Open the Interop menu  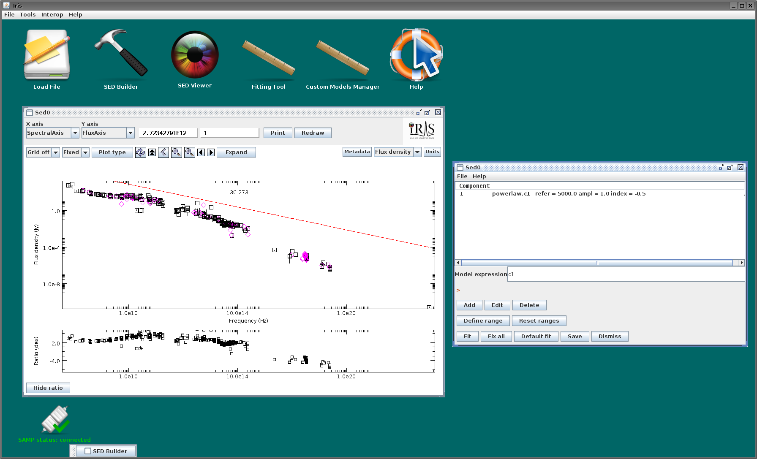pyautogui.click(x=52, y=14)
